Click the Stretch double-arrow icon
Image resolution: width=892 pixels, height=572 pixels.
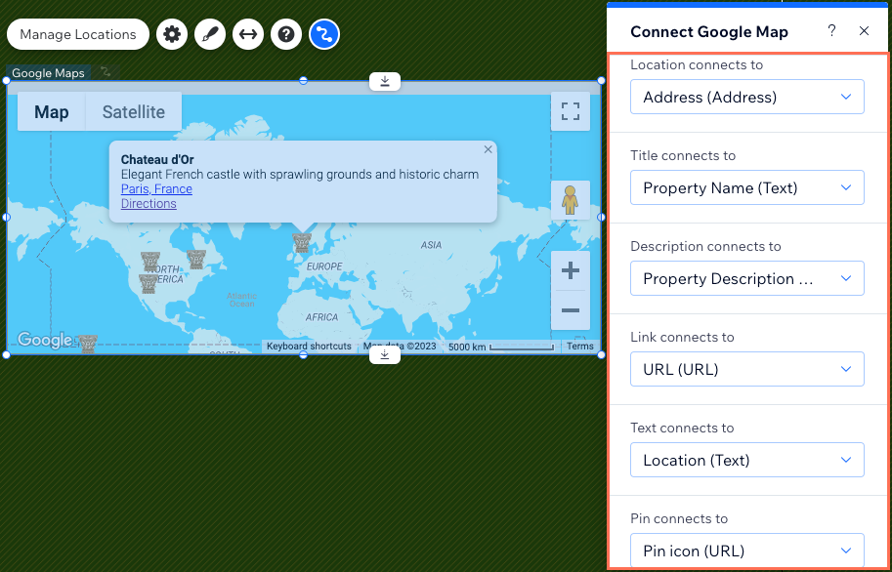click(248, 35)
